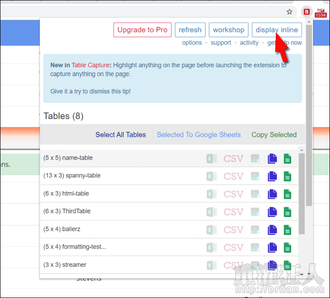This screenshot has height=298, width=330.
Task: Export name-table to Google Sheets
Action: point(287,159)
